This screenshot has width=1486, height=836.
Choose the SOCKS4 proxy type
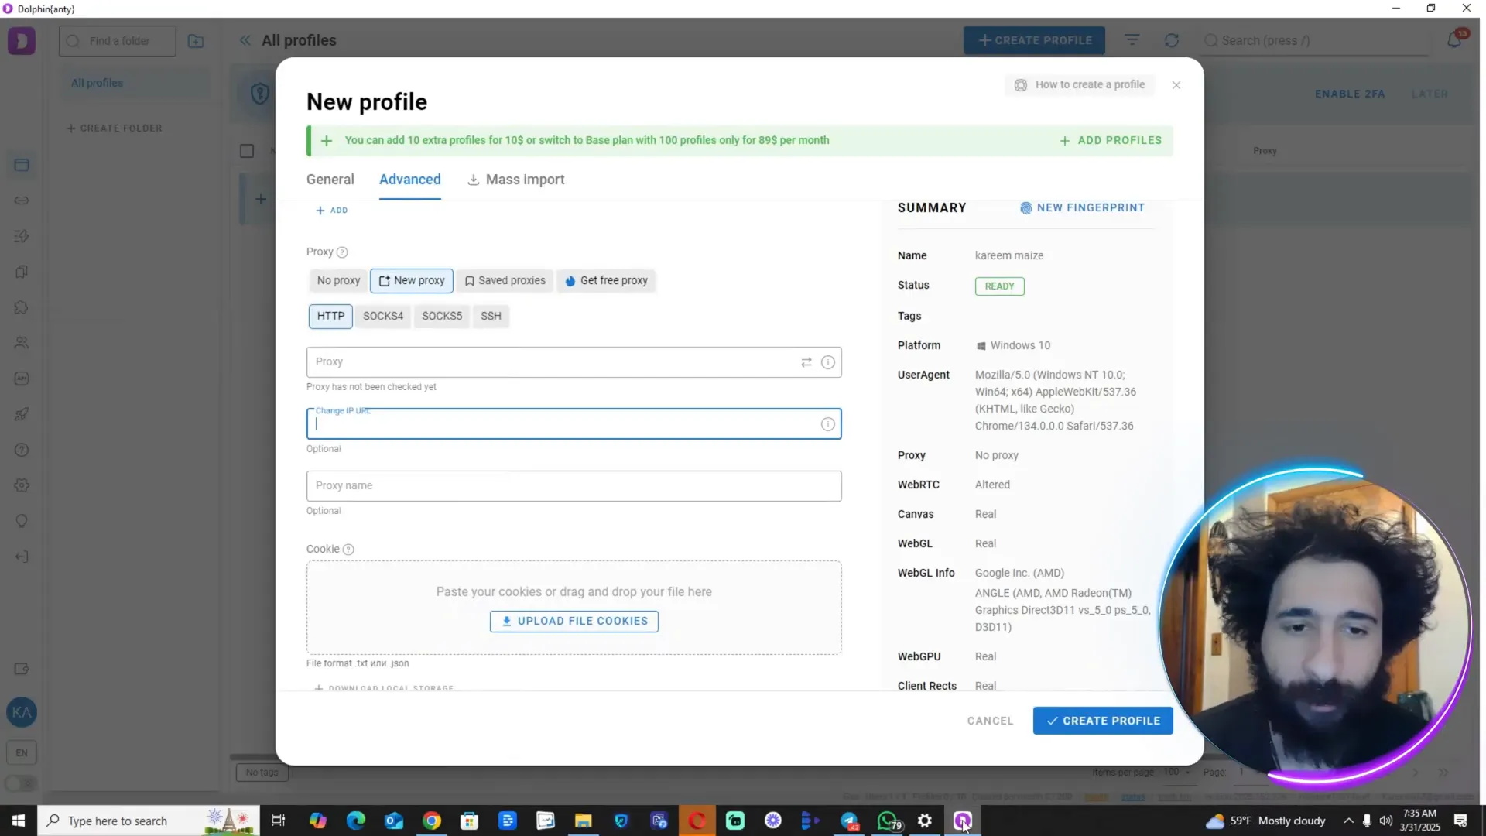tap(383, 316)
